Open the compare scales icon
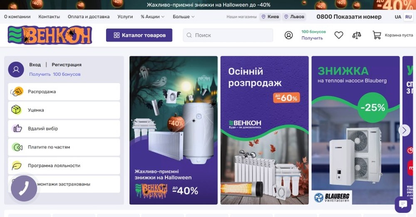The width and height of the screenshot is (416, 217). (357, 35)
